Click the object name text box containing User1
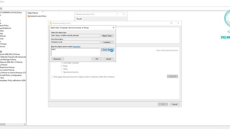This screenshot has width=230, height=129. [75, 52]
